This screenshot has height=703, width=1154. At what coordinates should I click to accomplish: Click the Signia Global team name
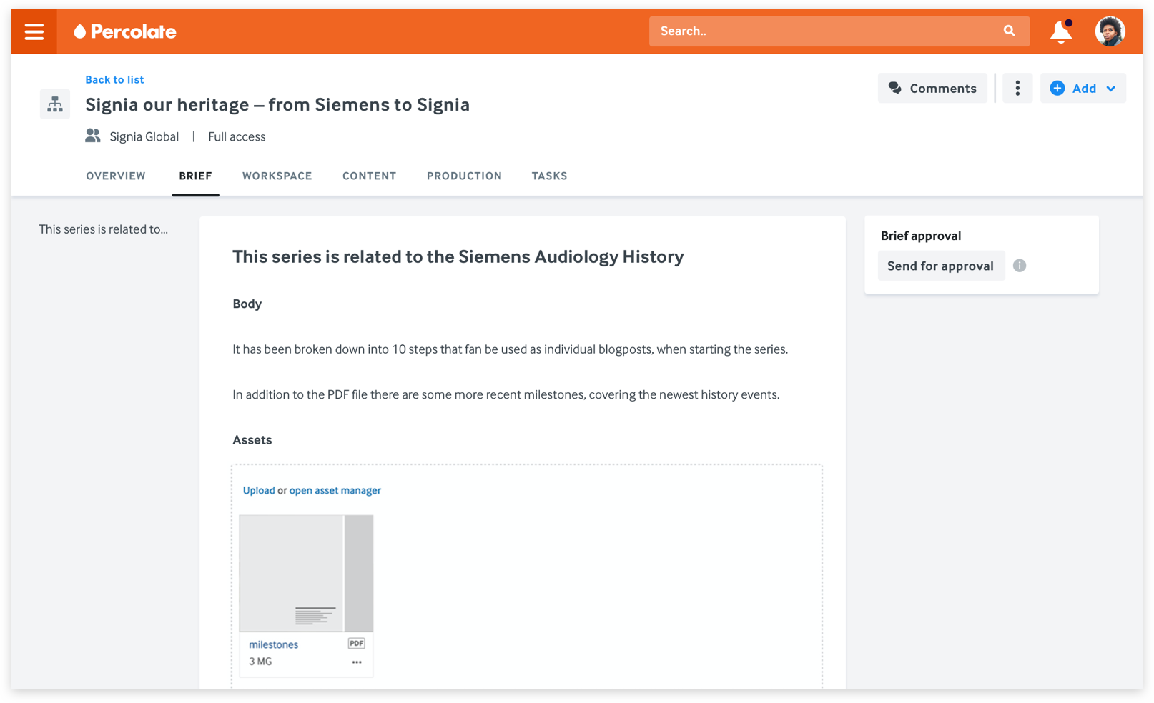pyautogui.click(x=144, y=136)
